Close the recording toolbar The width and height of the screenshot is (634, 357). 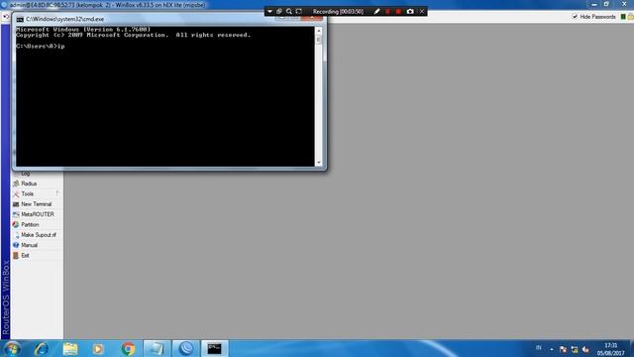click(x=422, y=11)
